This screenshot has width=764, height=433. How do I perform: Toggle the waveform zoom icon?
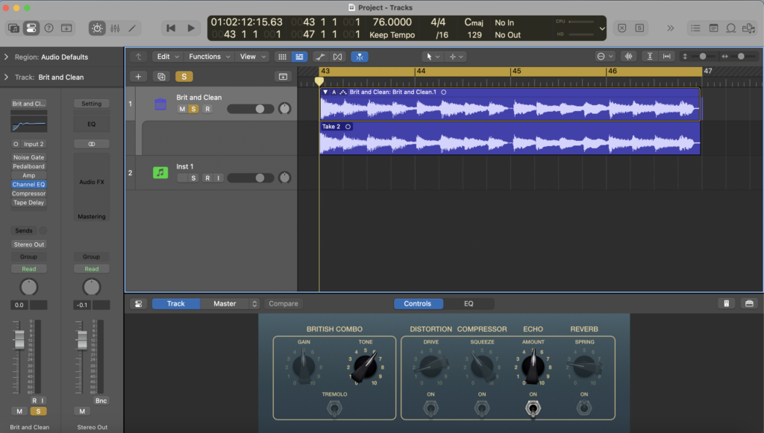[628, 57]
